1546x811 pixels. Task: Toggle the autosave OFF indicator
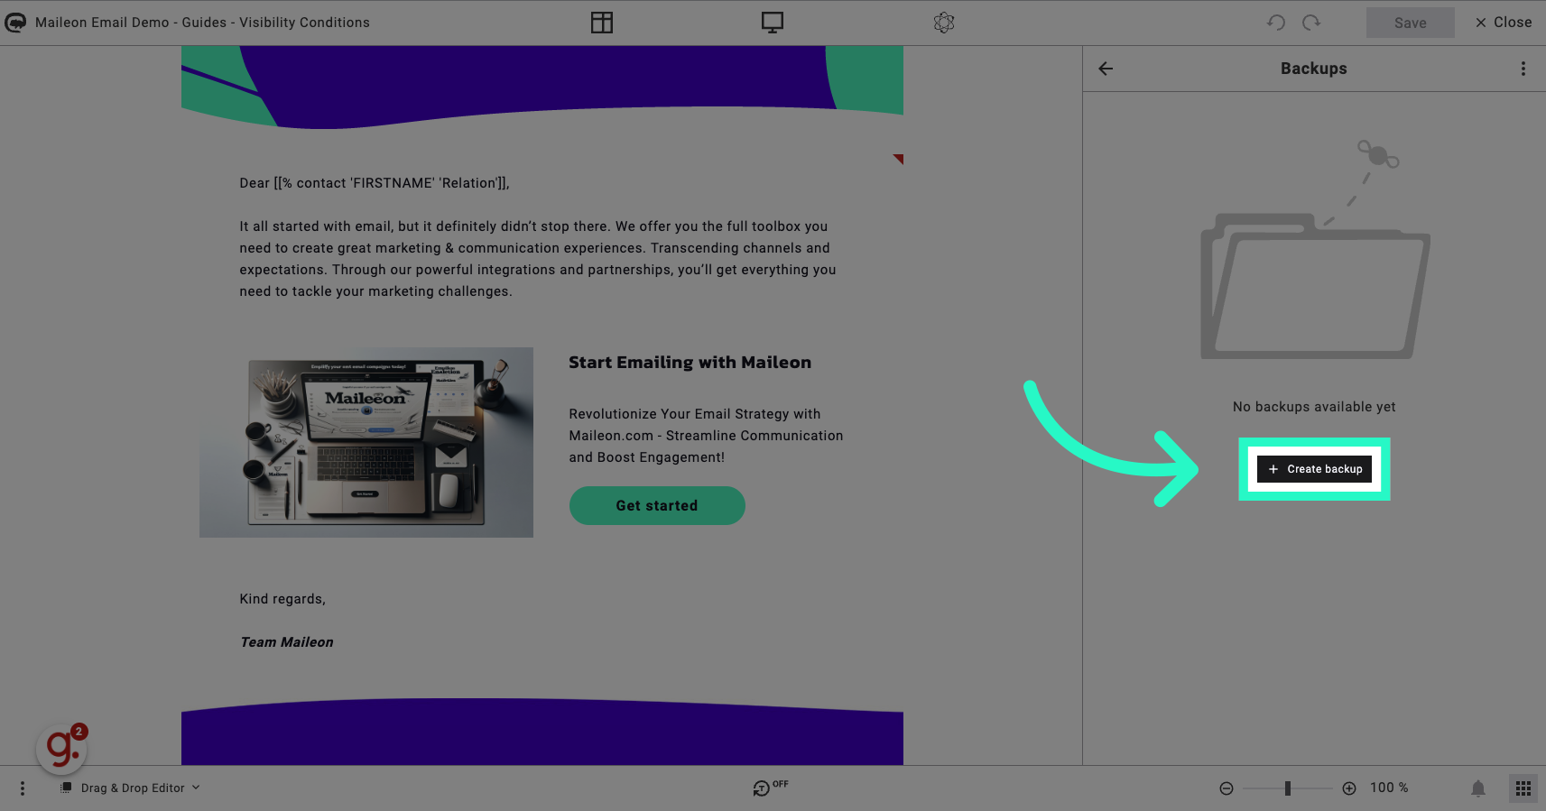770,788
